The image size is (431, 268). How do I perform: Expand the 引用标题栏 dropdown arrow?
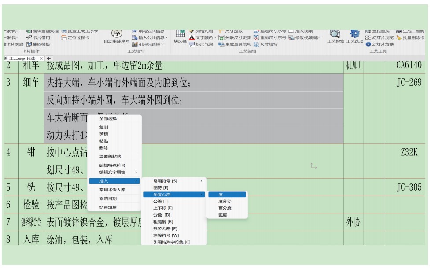pos(162,44)
